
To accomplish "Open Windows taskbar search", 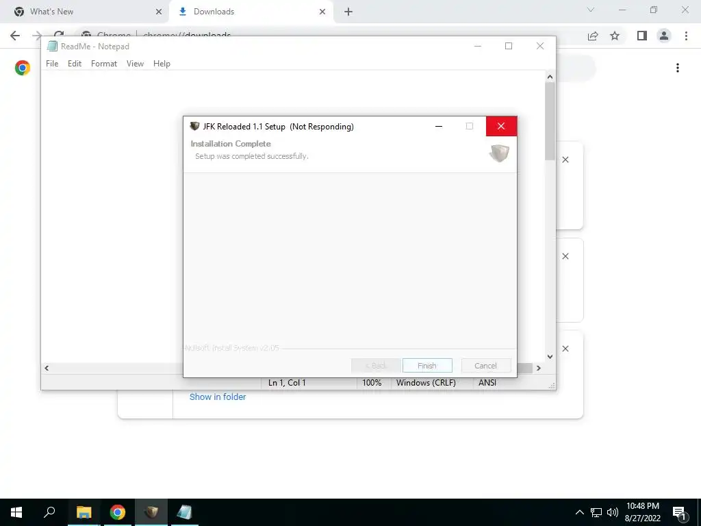I will point(49,512).
